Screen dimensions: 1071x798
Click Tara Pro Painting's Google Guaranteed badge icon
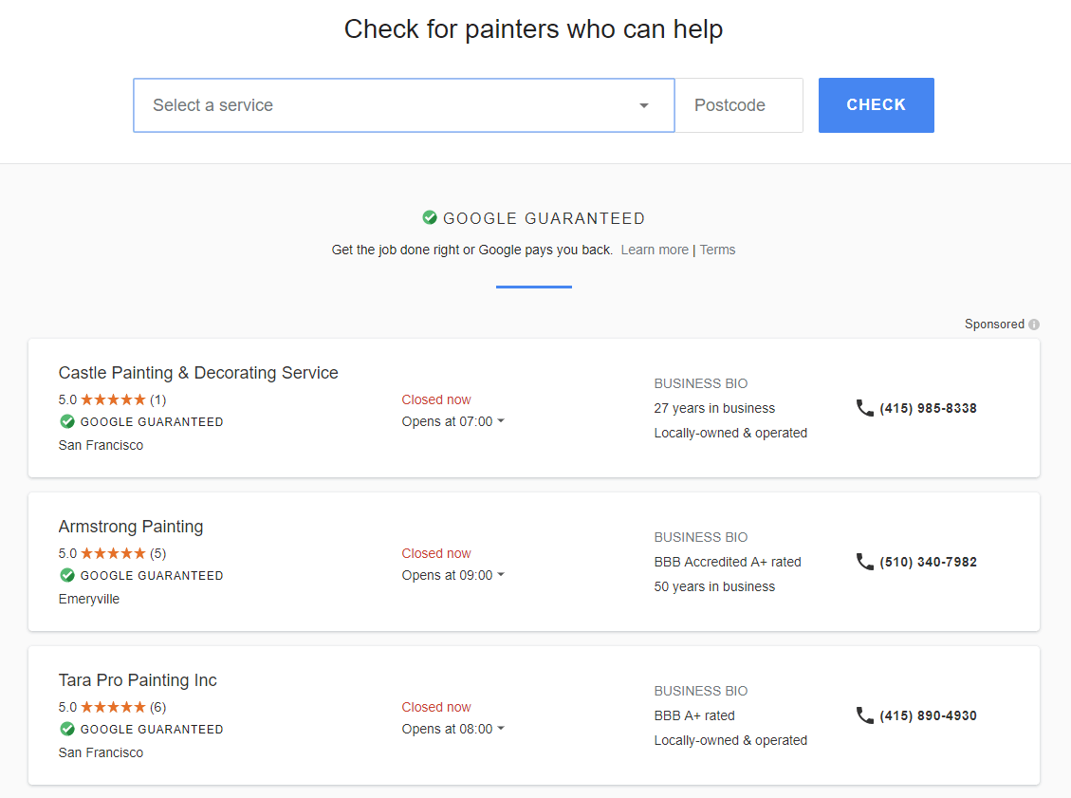pos(67,729)
